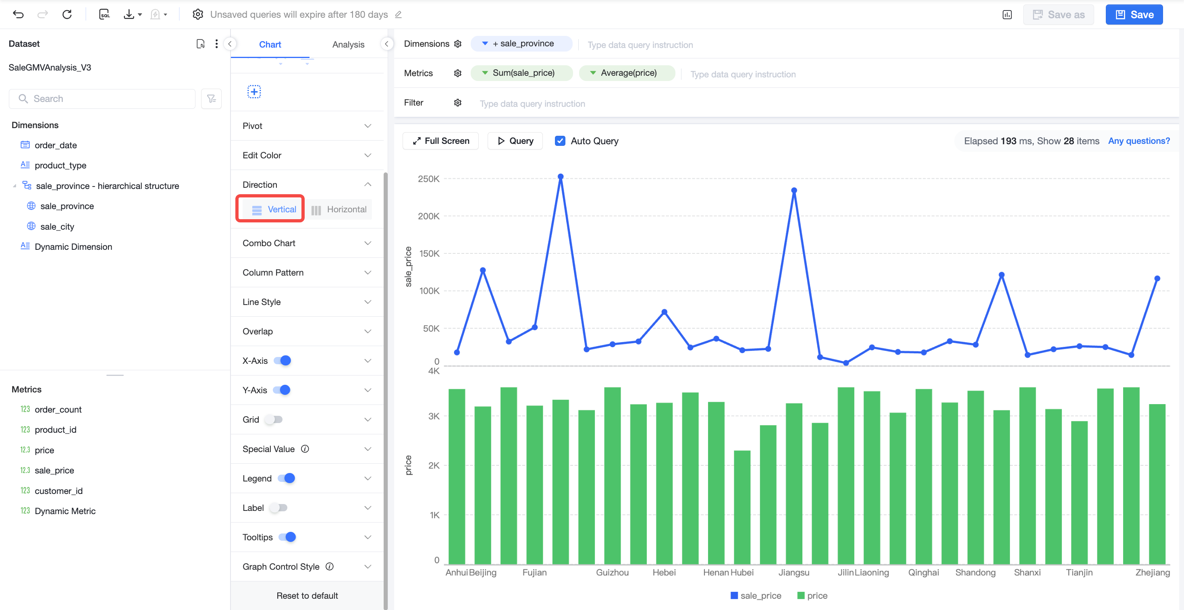Image resolution: width=1184 pixels, height=610 pixels.
Task: Disable the Legend toggle
Action: (x=287, y=478)
